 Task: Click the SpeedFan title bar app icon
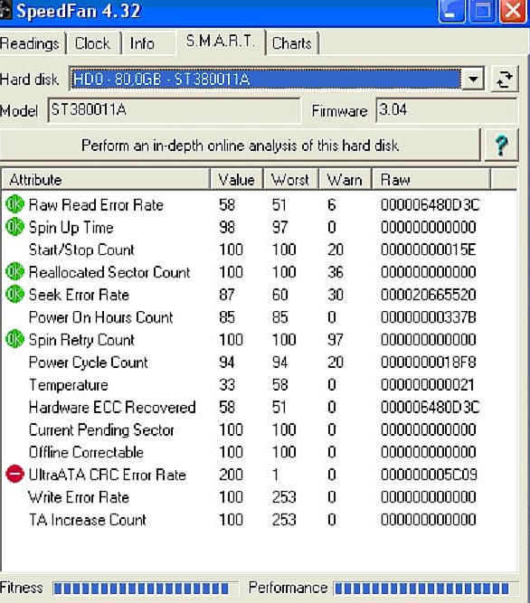pos(5,10)
